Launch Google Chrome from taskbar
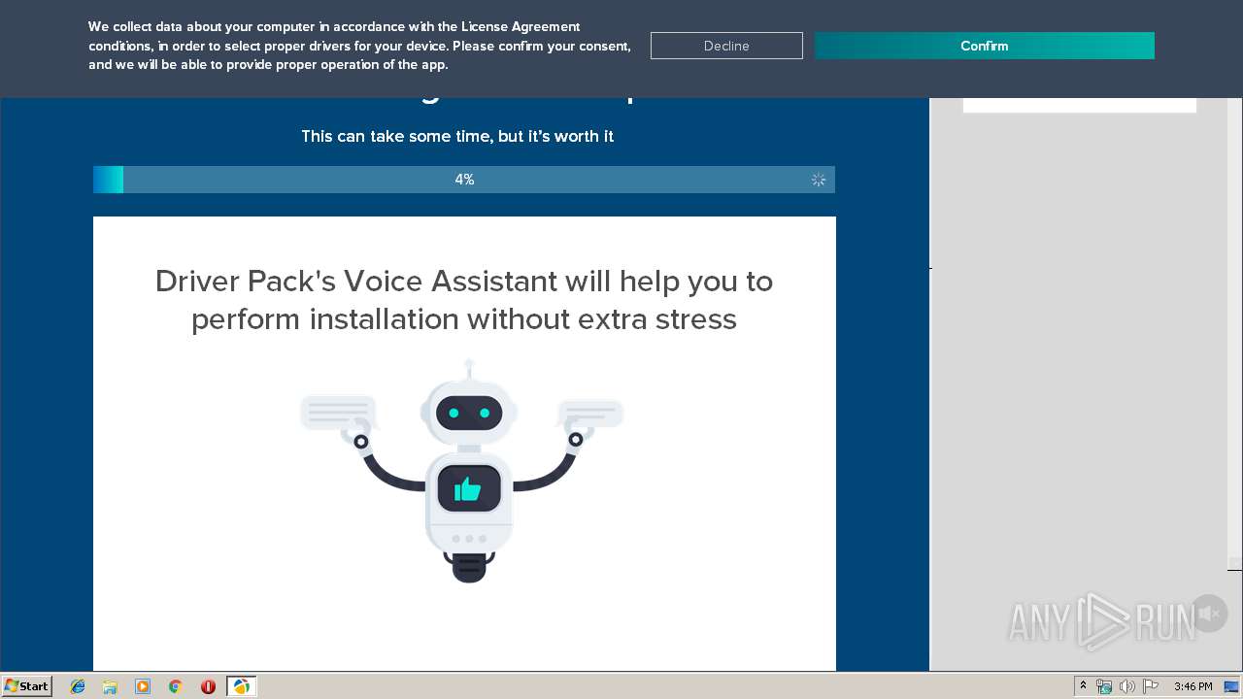1243x699 pixels. [x=176, y=686]
